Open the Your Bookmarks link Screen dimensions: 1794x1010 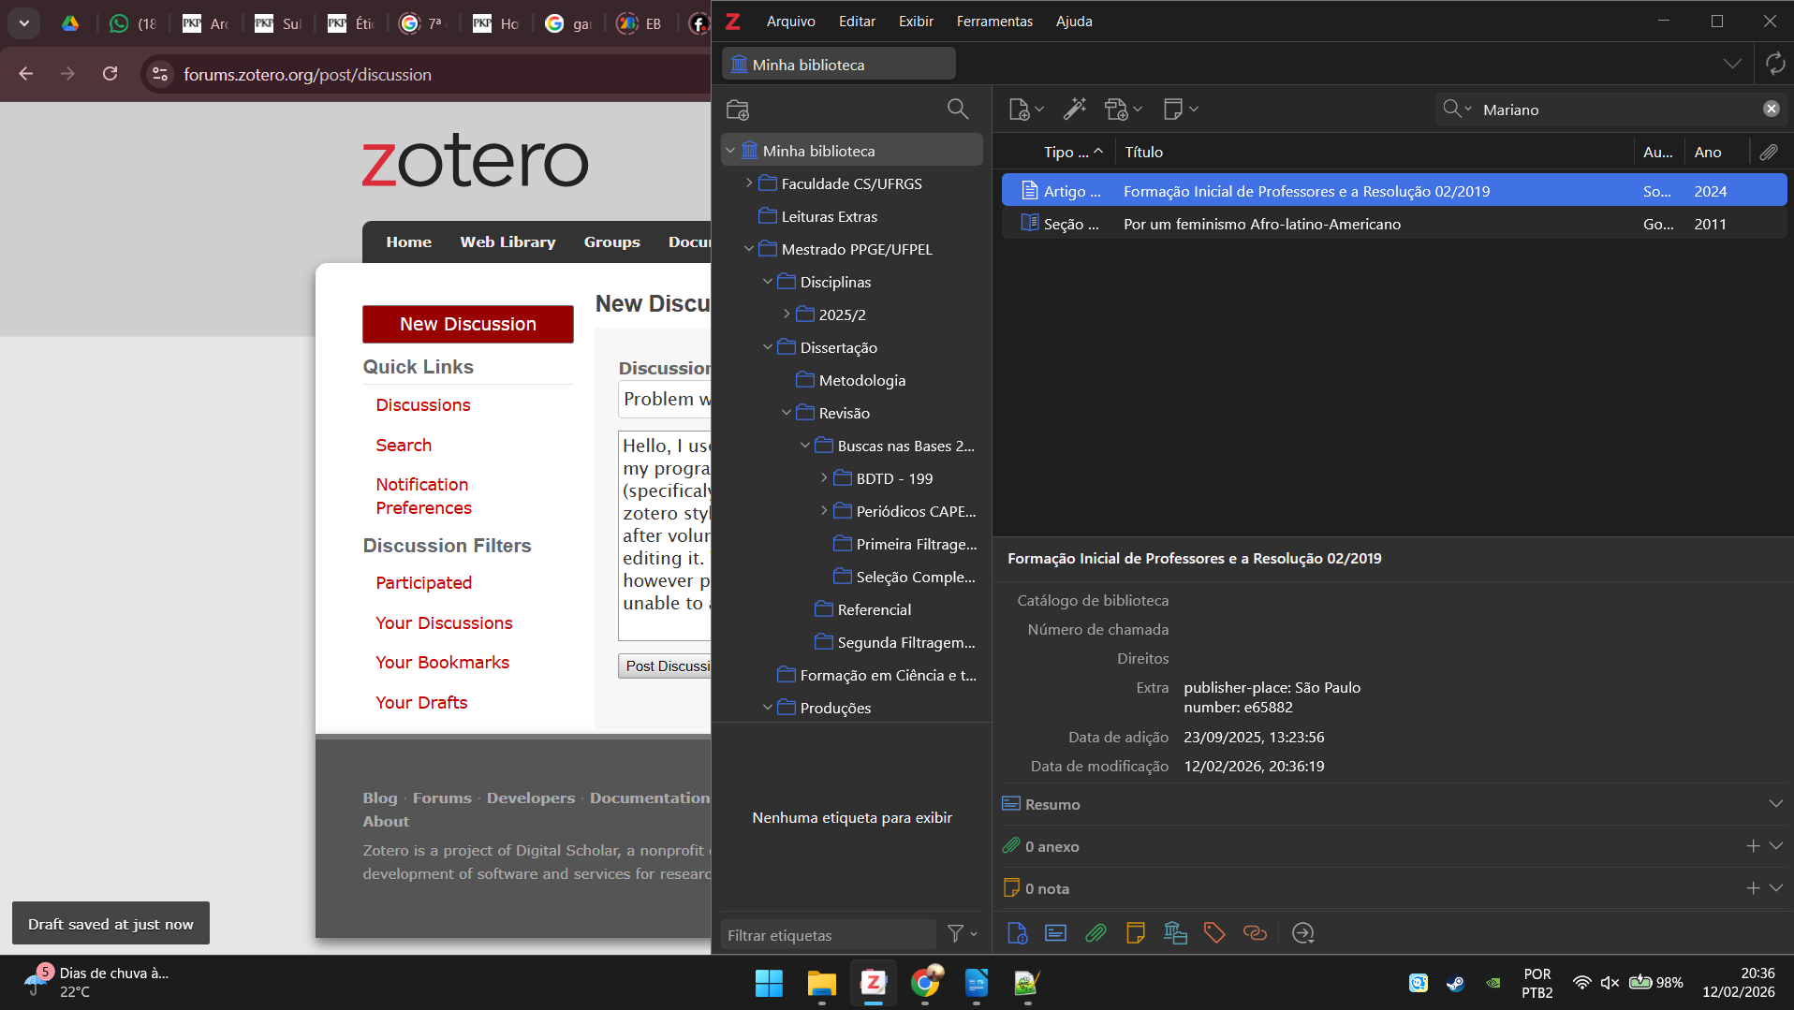[443, 662]
